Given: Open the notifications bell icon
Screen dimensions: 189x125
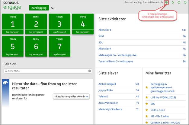Looking at the screenshot, I should tap(172, 2).
